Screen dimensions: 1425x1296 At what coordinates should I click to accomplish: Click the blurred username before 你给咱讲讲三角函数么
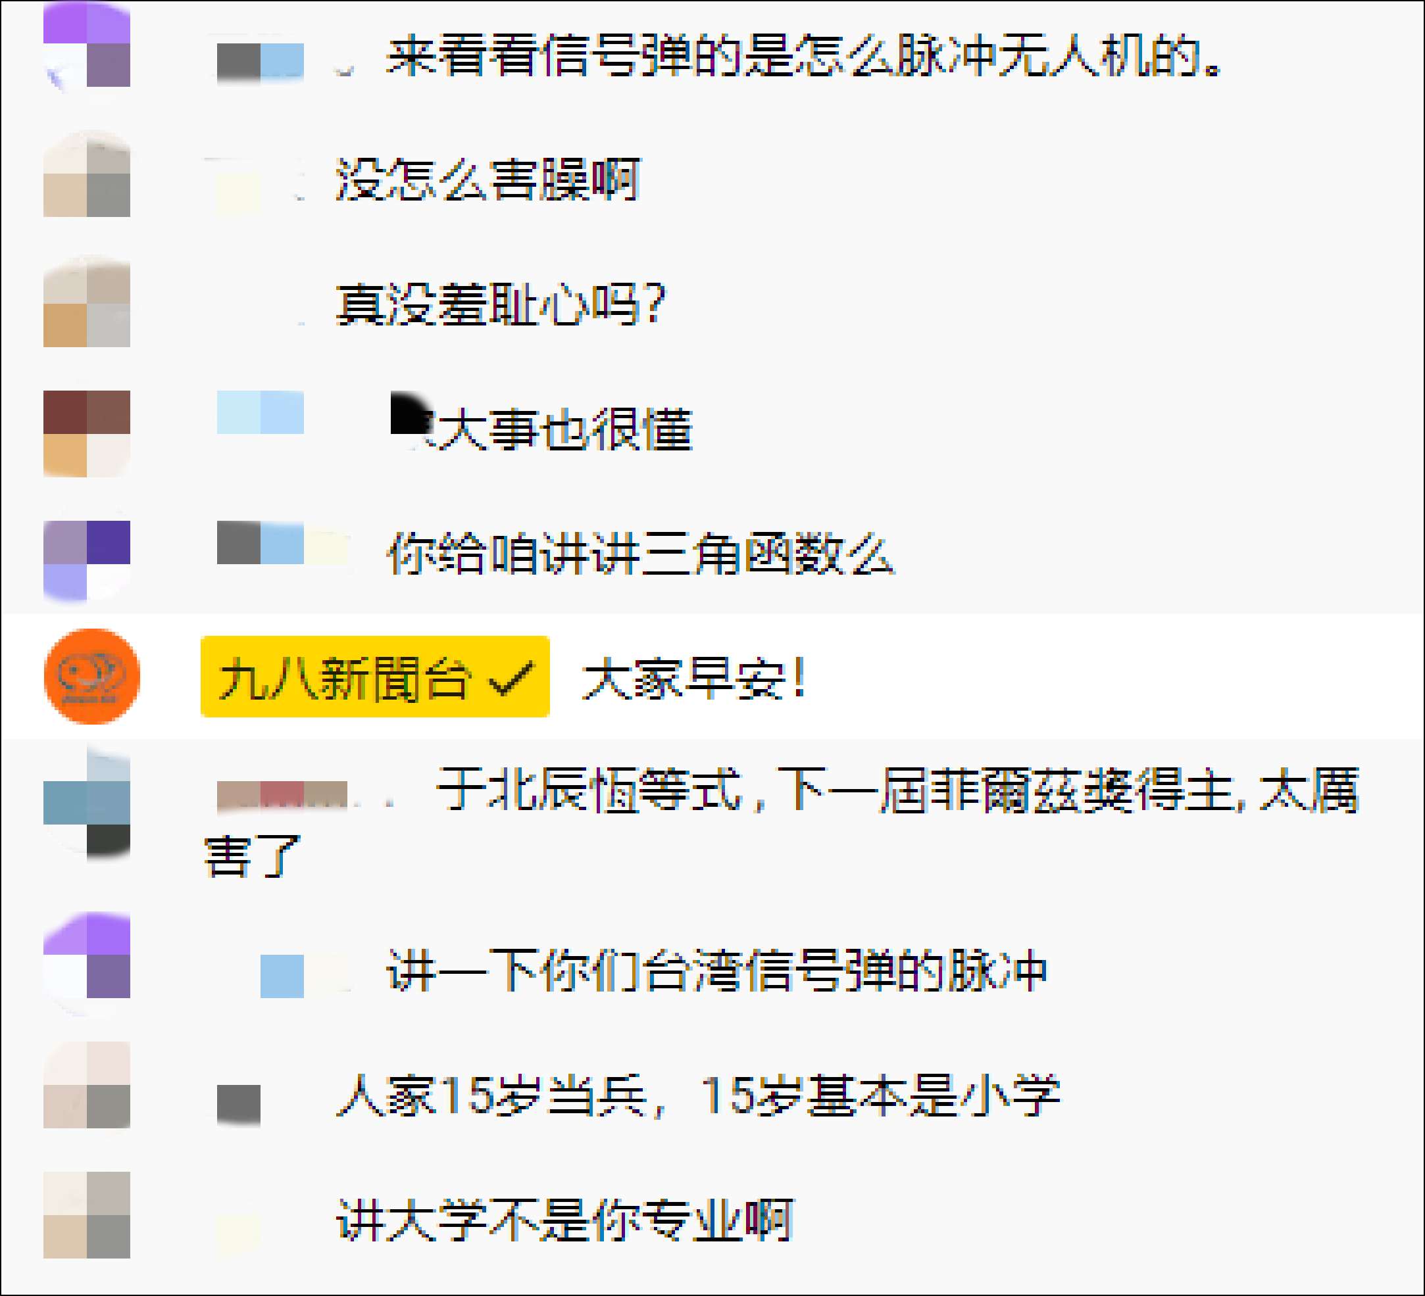[282, 543]
